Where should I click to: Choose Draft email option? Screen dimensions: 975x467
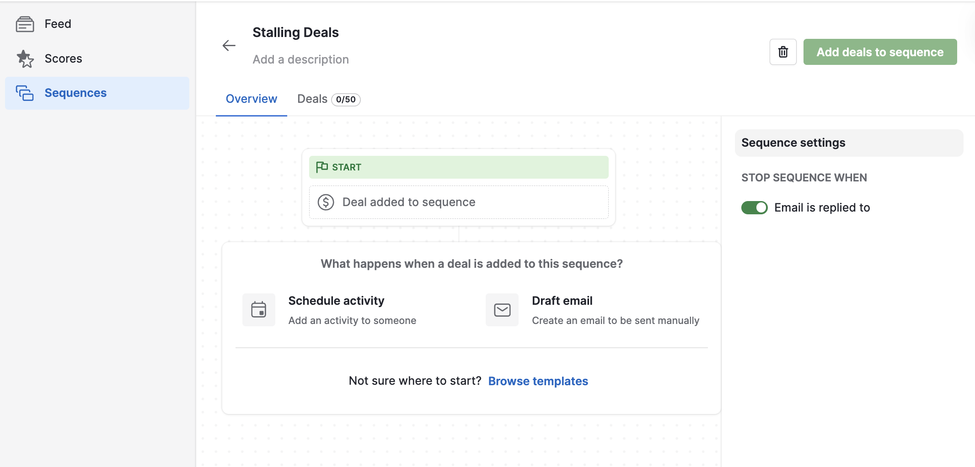pyautogui.click(x=593, y=310)
